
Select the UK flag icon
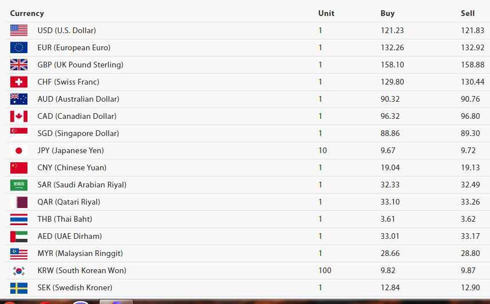click(x=19, y=65)
